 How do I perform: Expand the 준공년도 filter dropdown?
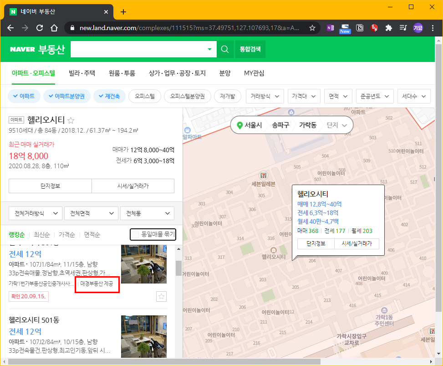375,96
